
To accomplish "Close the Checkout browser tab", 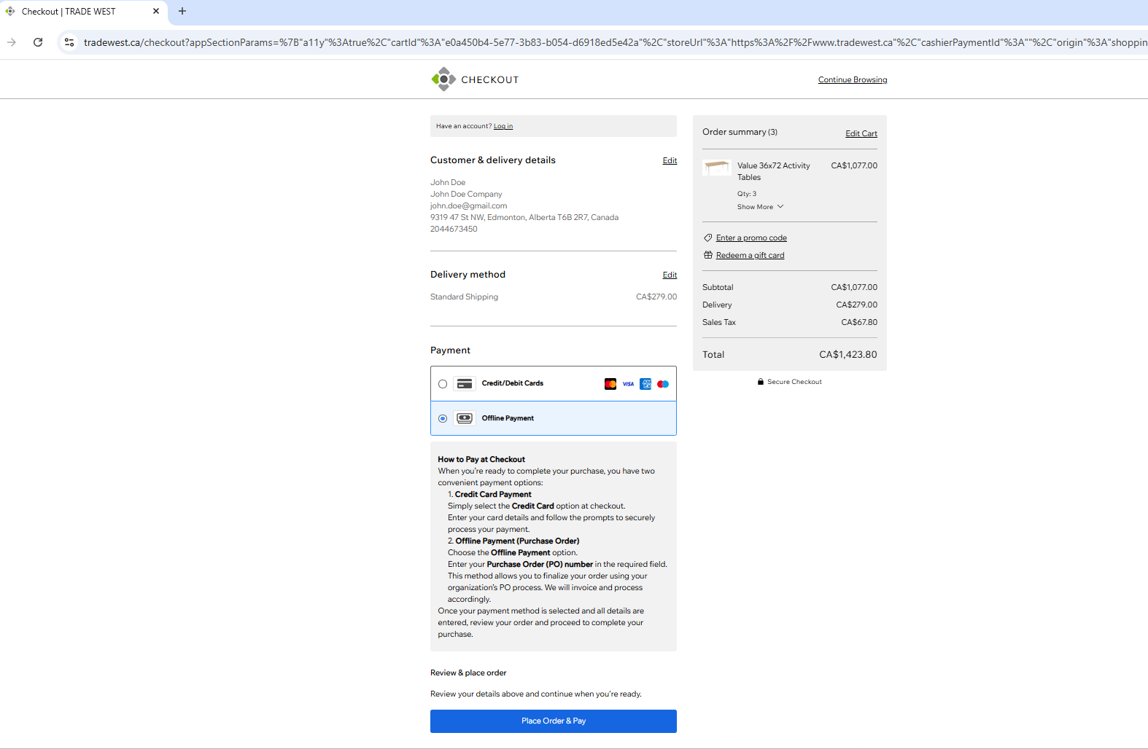I will pos(156,11).
